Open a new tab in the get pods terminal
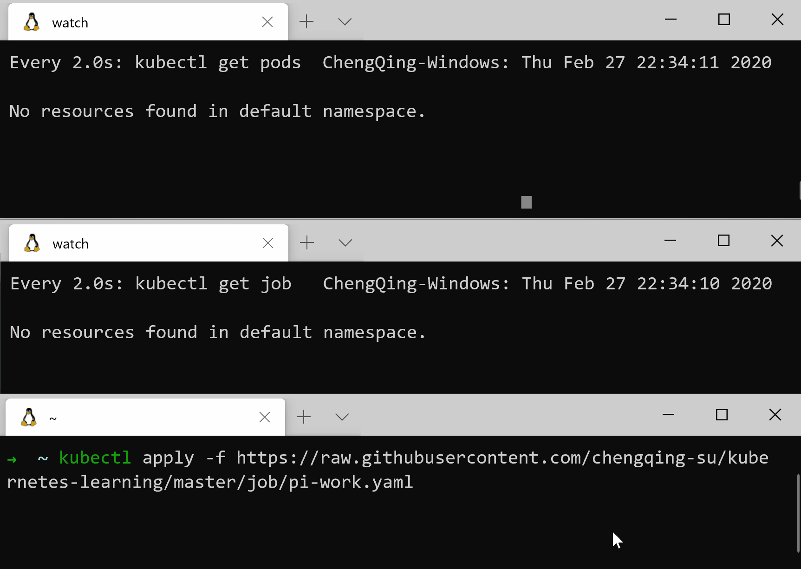The height and width of the screenshot is (569, 801). [x=306, y=22]
